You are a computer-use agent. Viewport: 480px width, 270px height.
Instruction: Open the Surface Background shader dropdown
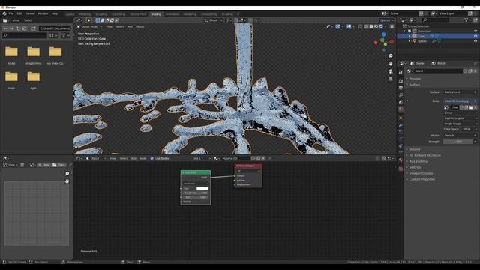coord(460,92)
